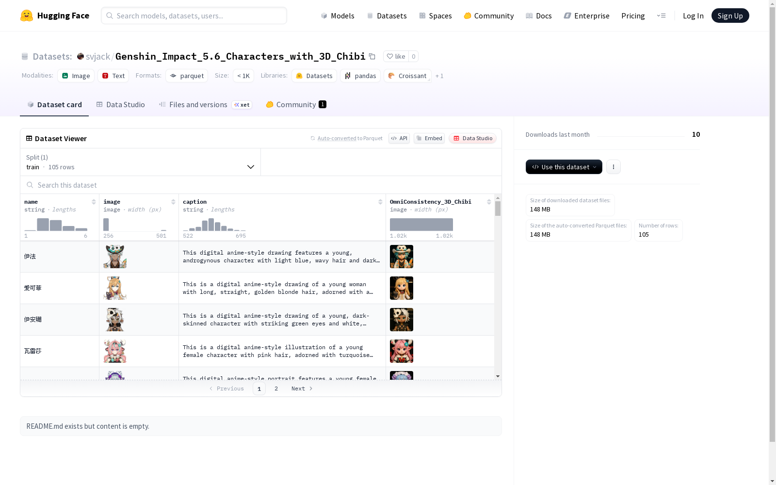Click the Text modality tag
776x485 pixels.
point(113,76)
